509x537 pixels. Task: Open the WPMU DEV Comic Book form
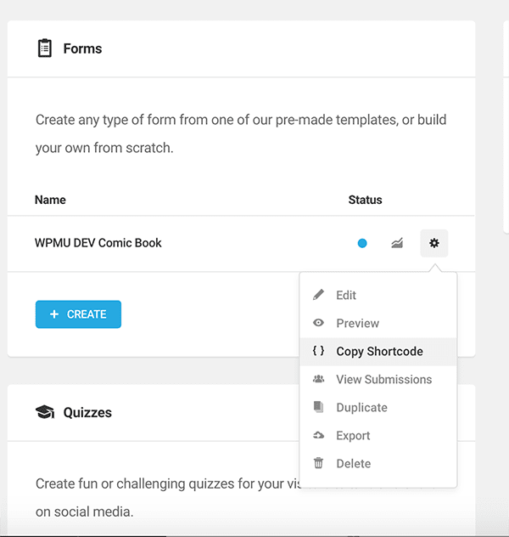click(x=98, y=243)
